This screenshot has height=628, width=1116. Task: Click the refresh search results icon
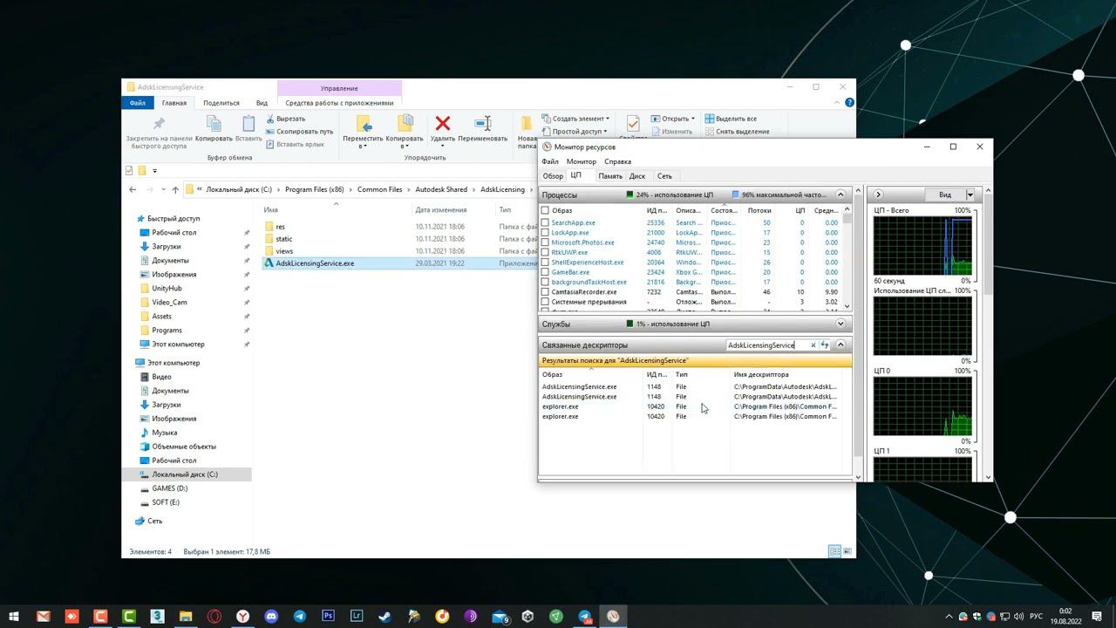[825, 345]
